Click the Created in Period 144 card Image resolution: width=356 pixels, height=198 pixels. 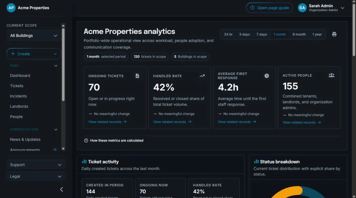[107, 188]
